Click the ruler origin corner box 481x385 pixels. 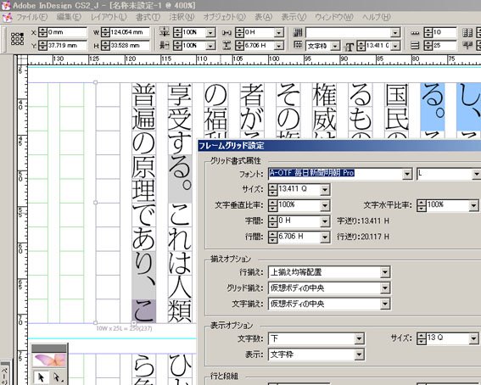coord(22,59)
